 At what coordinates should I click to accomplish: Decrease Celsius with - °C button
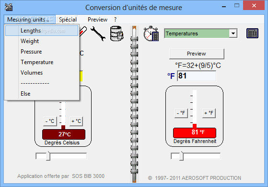(x=50, y=121)
